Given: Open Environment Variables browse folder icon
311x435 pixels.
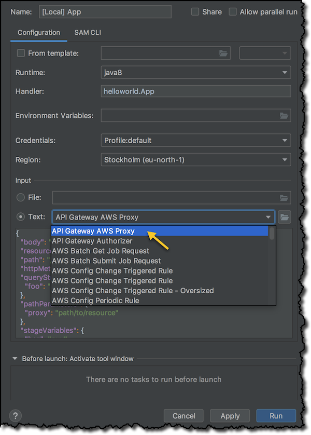Looking at the screenshot, I should (x=284, y=115).
